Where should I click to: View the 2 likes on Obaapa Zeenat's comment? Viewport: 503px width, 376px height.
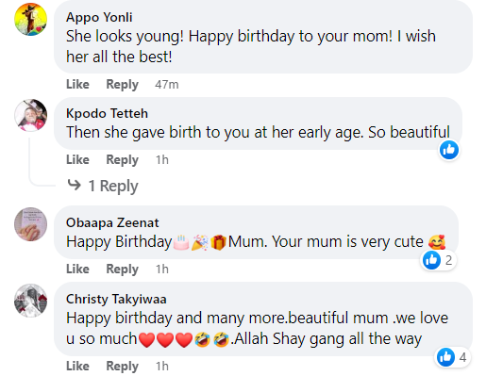click(438, 260)
